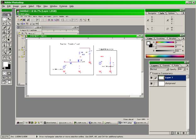Viewport: 196px width, 139px height.
Task: Select the Background layer thumbnail
Action: click(x=161, y=84)
